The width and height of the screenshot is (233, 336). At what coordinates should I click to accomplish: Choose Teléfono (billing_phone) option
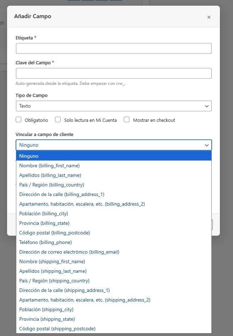[45, 242]
